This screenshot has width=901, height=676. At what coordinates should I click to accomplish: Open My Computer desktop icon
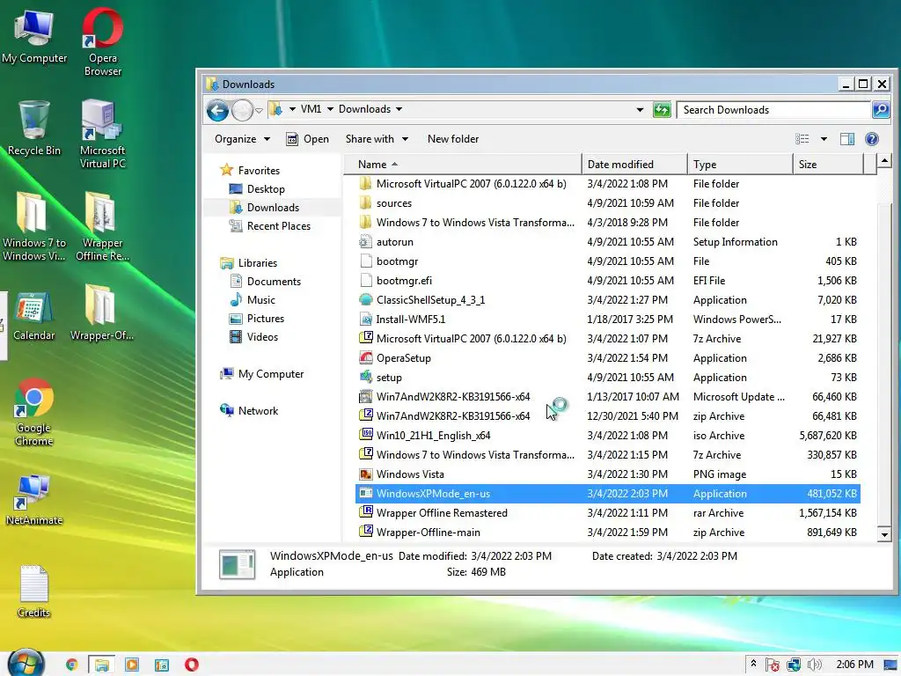click(x=34, y=35)
